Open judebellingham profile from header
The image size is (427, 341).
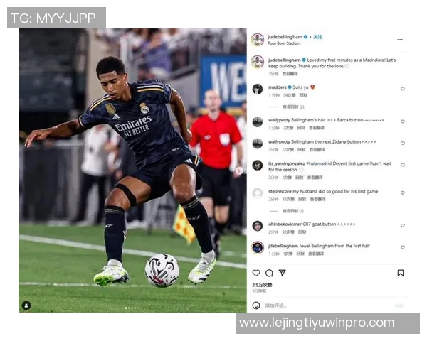pos(285,37)
